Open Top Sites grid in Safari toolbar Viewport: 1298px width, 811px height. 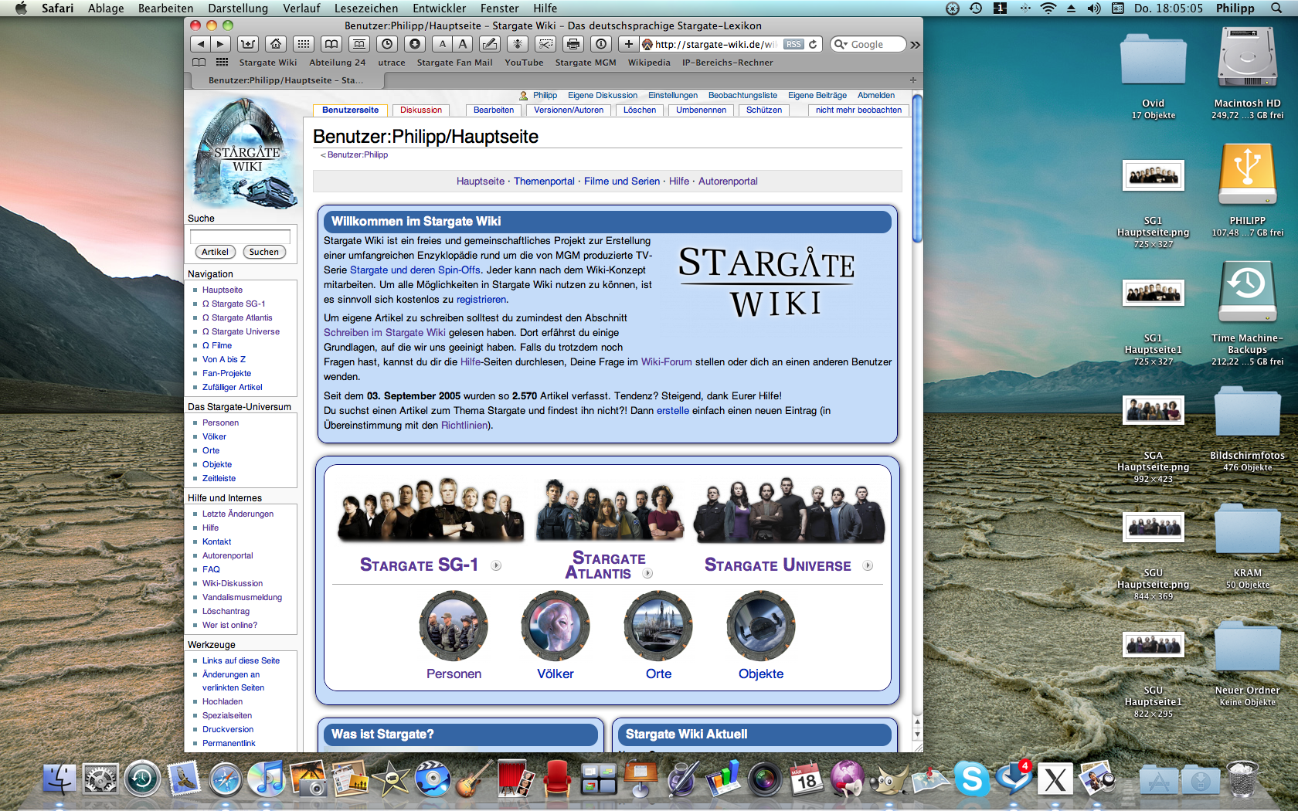tap(304, 44)
